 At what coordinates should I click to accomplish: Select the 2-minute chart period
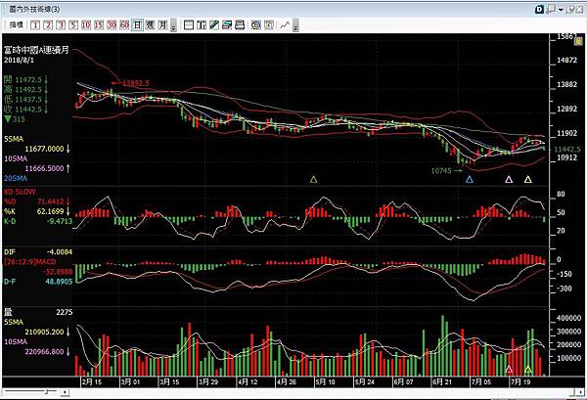click(x=48, y=25)
